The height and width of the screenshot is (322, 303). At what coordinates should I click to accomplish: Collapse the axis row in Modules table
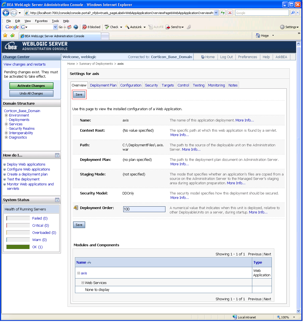pyautogui.click(x=79, y=273)
